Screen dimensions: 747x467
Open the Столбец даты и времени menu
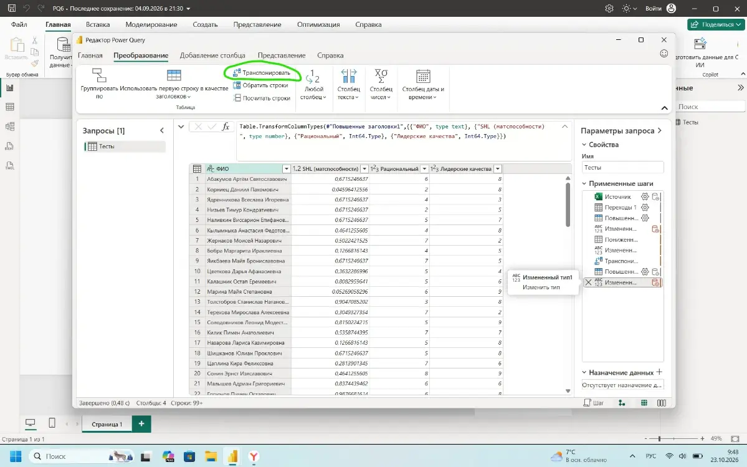[x=423, y=85]
